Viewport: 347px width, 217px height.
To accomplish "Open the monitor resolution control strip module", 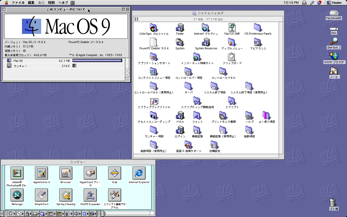I will pos(52,214).
